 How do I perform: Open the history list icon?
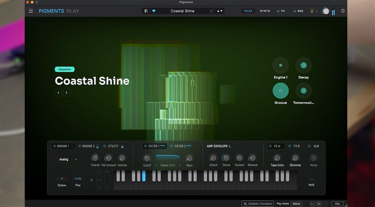[x=319, y=204]
